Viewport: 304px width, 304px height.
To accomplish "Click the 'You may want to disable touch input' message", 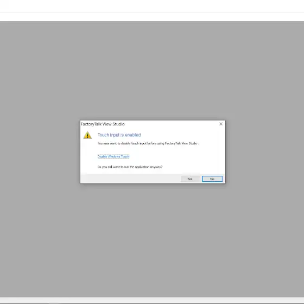I will [148, 143].
